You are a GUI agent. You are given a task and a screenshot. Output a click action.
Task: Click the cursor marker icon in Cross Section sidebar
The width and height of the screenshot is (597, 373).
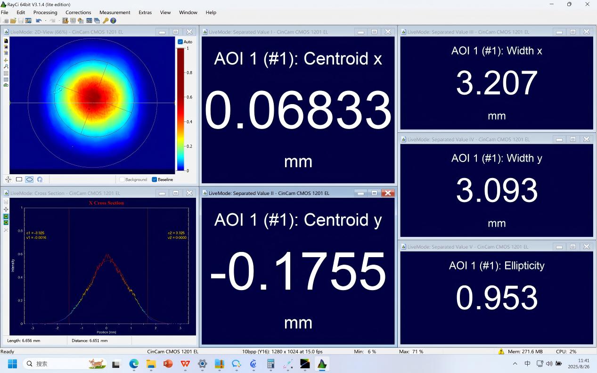click(x=6, y=209)
